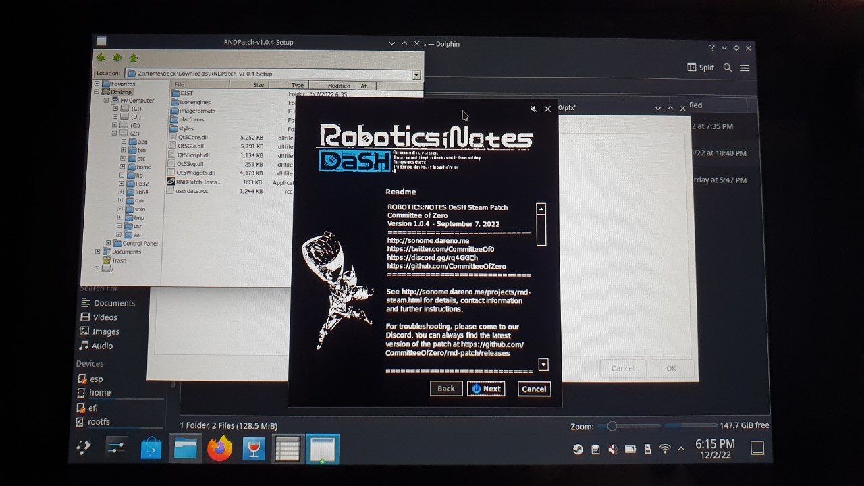Open the Steam tray icon
Screen dimensions: 864x486
[578, 449]
